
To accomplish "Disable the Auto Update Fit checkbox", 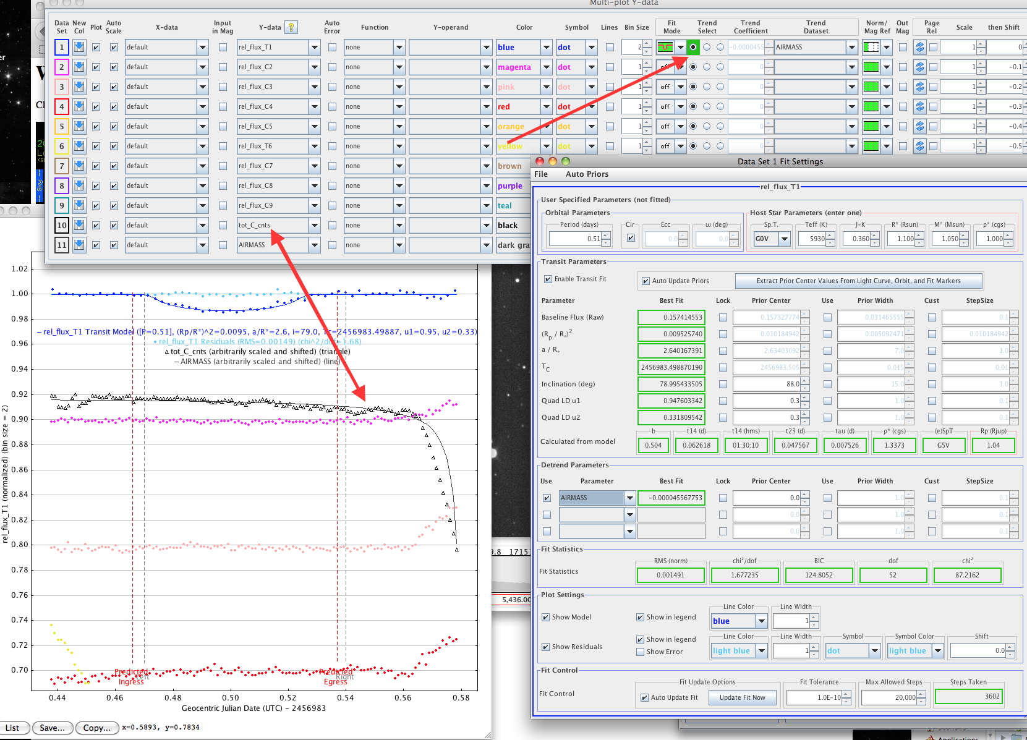I will (645, 697).
